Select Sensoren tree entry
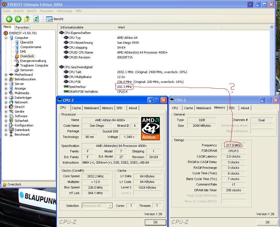280x227 pixels. click(27, 70)
